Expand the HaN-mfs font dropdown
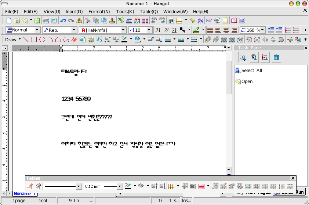This screenshot has width=309, height=205. [123, 30]
